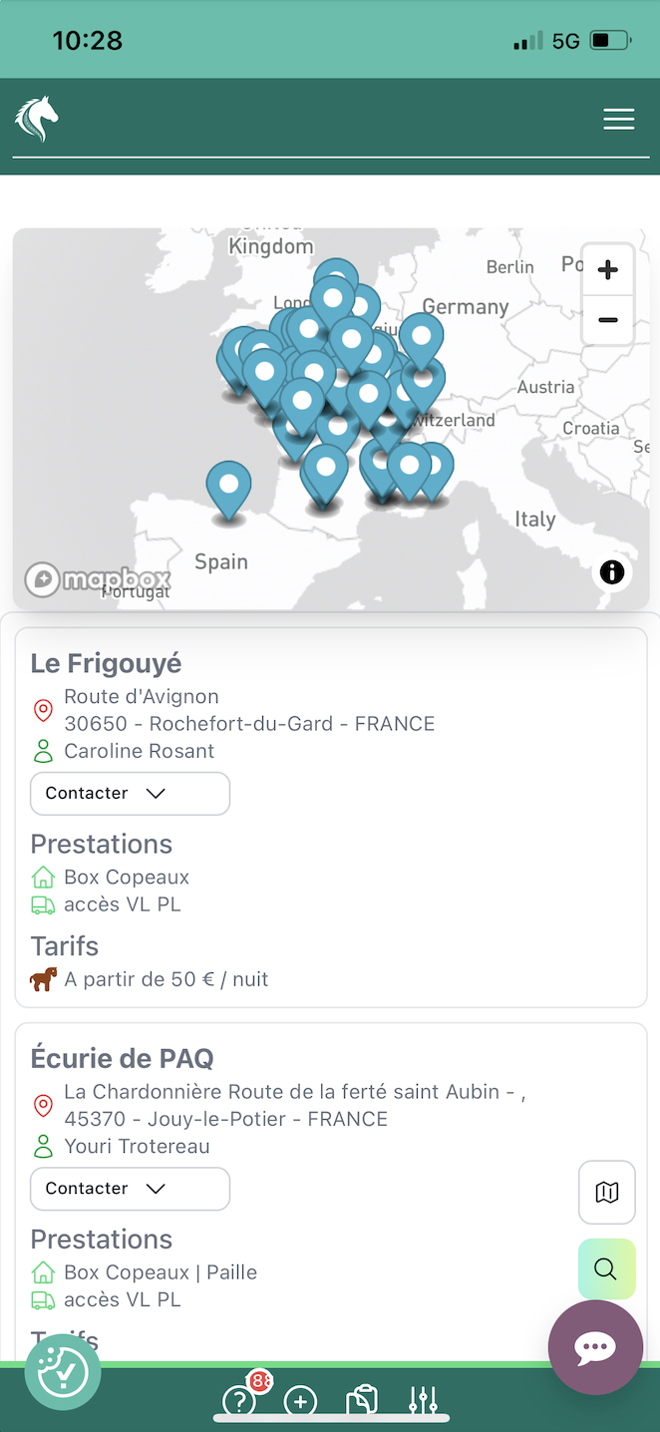The width and height of the screenshot is (660, 1432).
Task: Open the Le Frigouyé listing title
Action: pos(106,663)
